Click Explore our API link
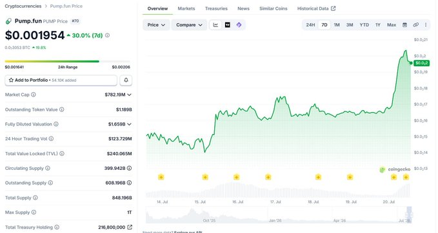 188,232
